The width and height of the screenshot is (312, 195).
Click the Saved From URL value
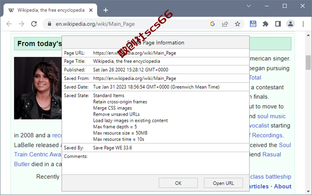tap(135, 78)
